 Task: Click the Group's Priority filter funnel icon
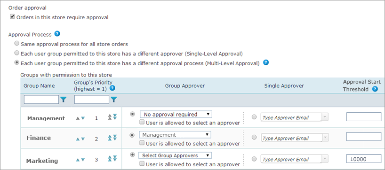click(x=114, y=100)
